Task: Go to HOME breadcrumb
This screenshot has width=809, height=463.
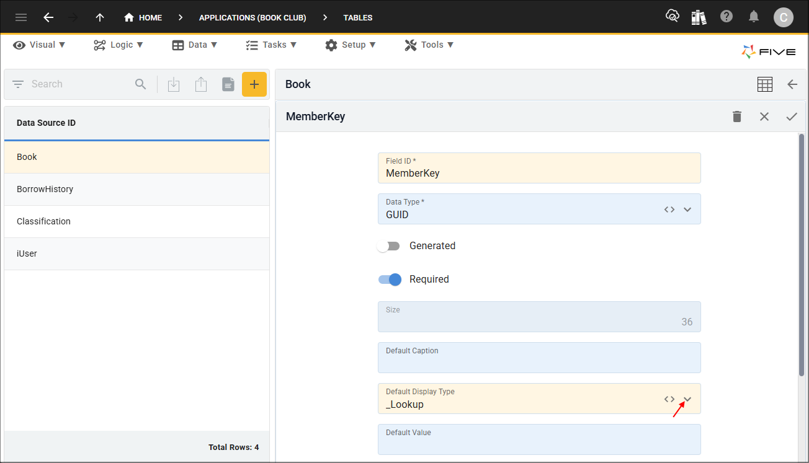Action: coord(143,17)
